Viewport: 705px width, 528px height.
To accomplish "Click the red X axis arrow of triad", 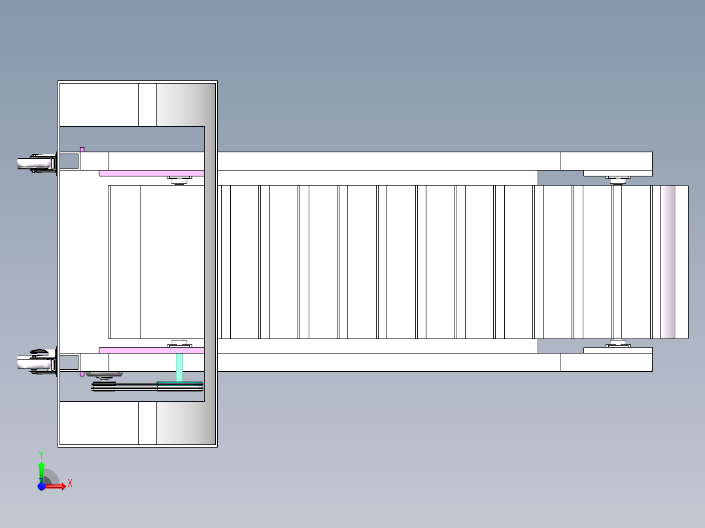I will coord(56,486).
